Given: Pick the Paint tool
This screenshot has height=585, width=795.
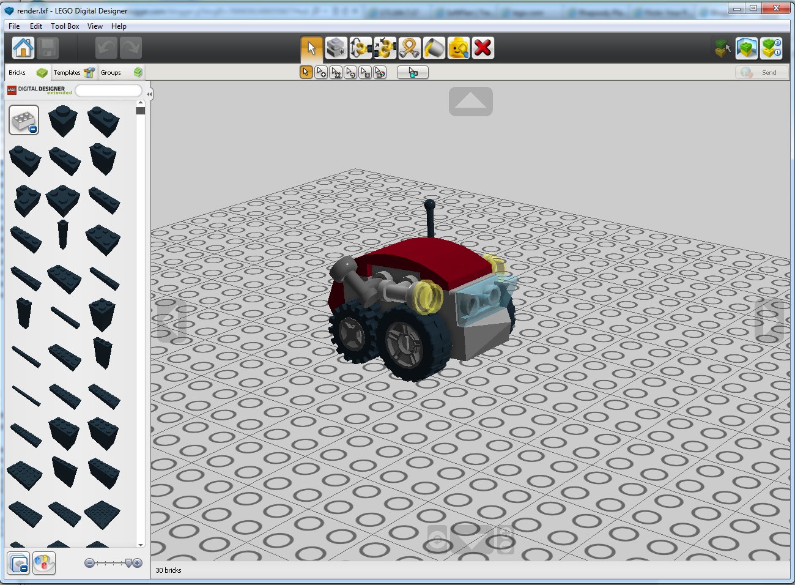Looking at the screenshot, I should (434, 48).
